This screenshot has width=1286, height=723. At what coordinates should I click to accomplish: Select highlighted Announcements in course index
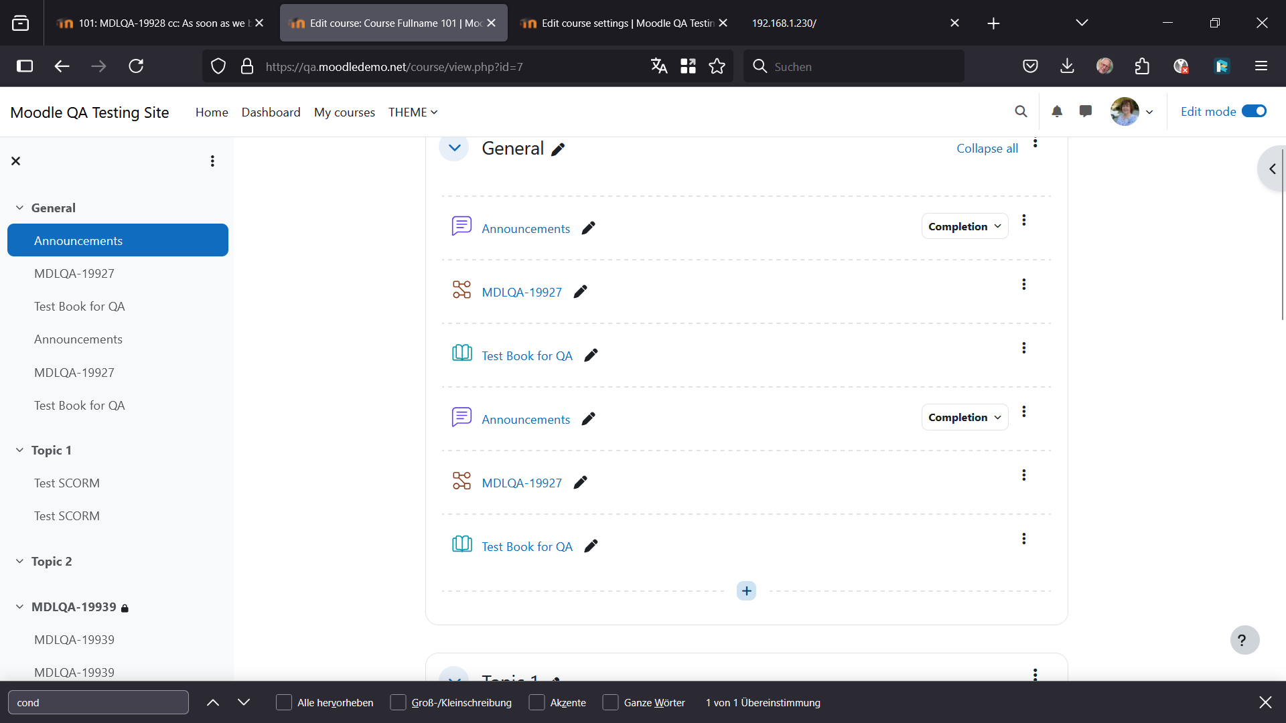coord(118,240)
